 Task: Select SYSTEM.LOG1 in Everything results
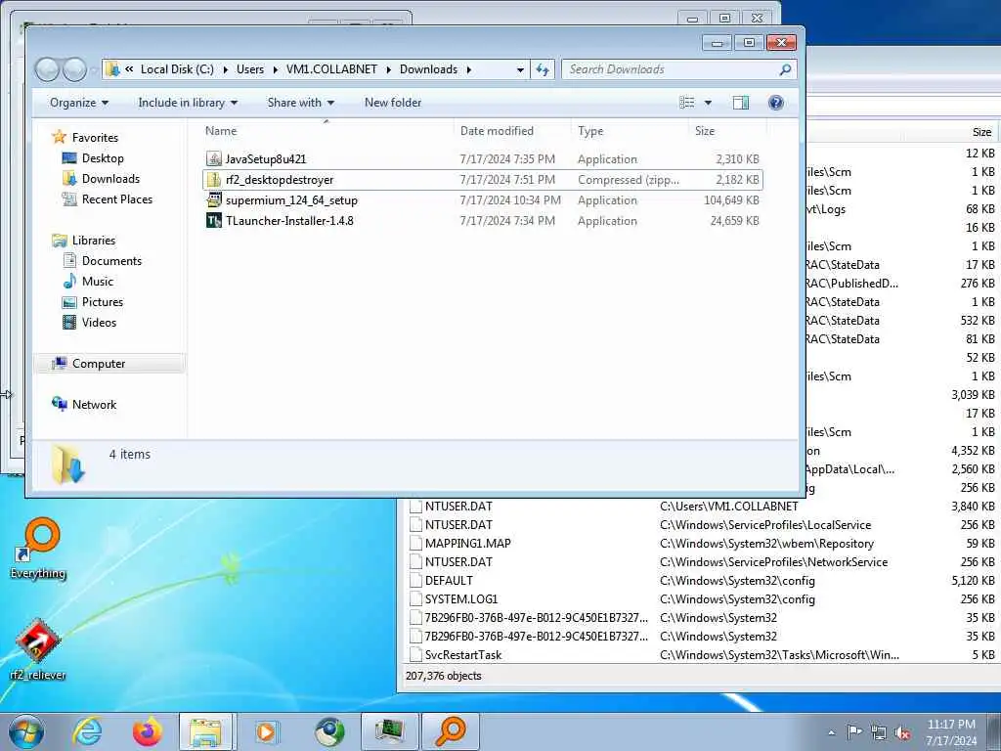coord(461,599)
